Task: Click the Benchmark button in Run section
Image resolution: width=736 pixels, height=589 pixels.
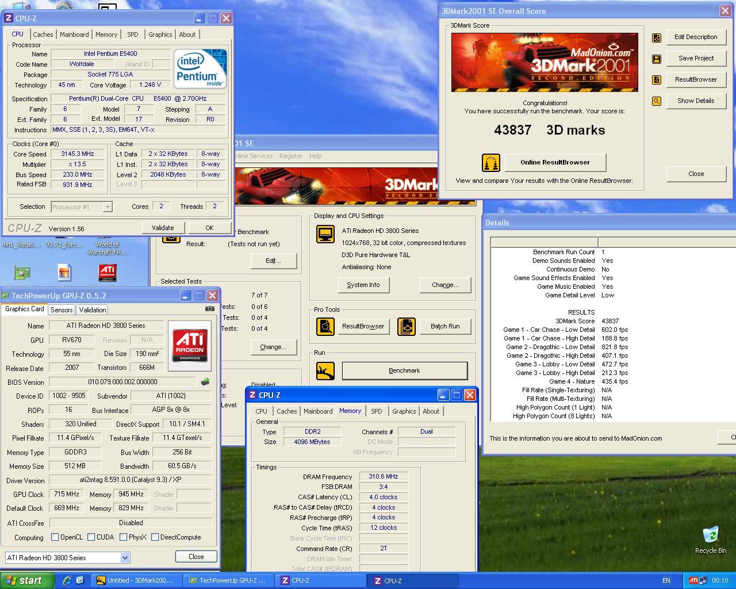Action: coord(404,371)
